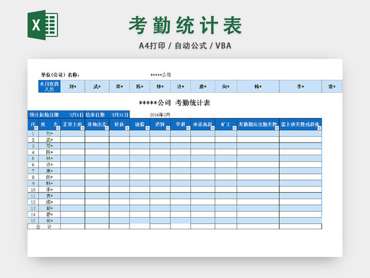The width and height of the screenshot is (370, 278).
Task: Open the last column's filter dropdown (需上班天数)
Action: 319,128
